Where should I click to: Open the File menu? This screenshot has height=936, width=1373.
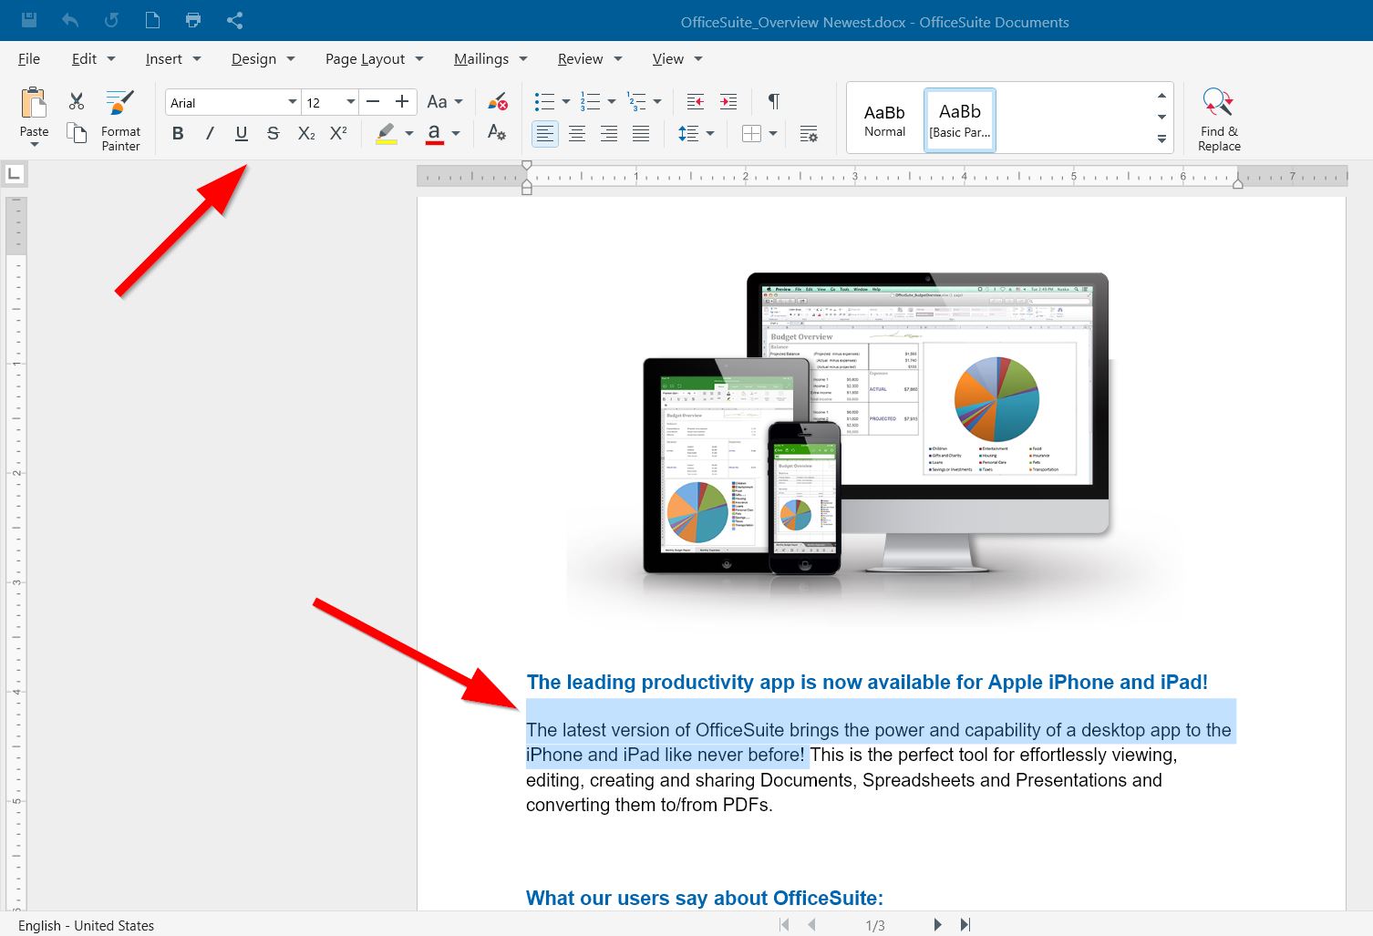tap(29, 58)
